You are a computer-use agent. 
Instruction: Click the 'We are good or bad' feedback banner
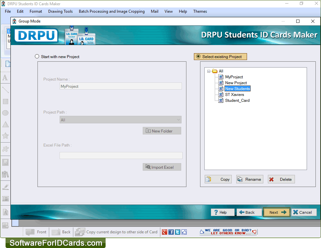point(228,232)
